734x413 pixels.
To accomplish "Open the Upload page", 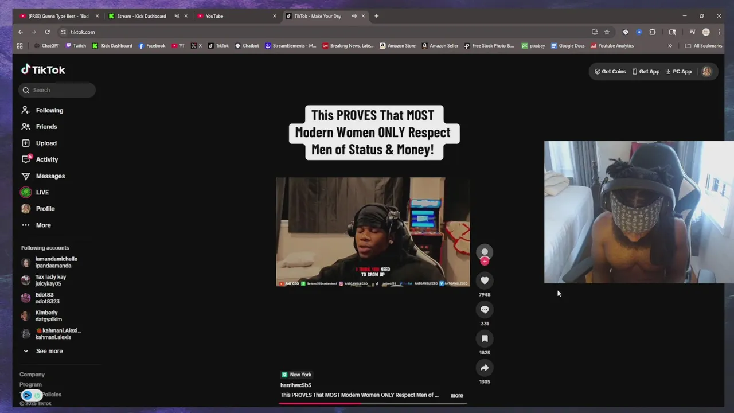I will (39, 143).
